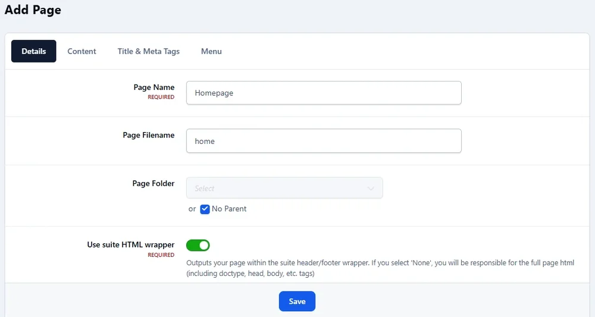Image resolution: width=595 pixels, height=317 pixels.
Task: Switch to the Details tab
Action: pos(34,51)
